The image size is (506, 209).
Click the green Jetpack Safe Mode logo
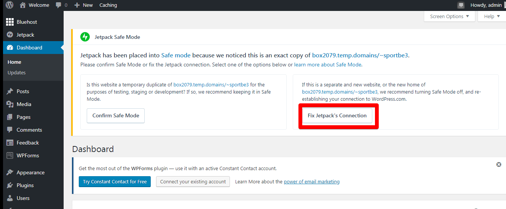(x=85, y=37)
